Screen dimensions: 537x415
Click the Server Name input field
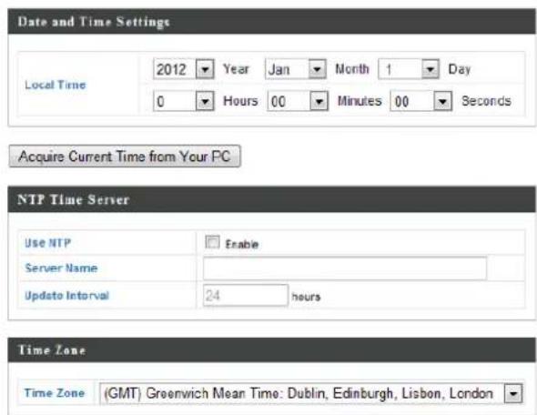[345, 268]
